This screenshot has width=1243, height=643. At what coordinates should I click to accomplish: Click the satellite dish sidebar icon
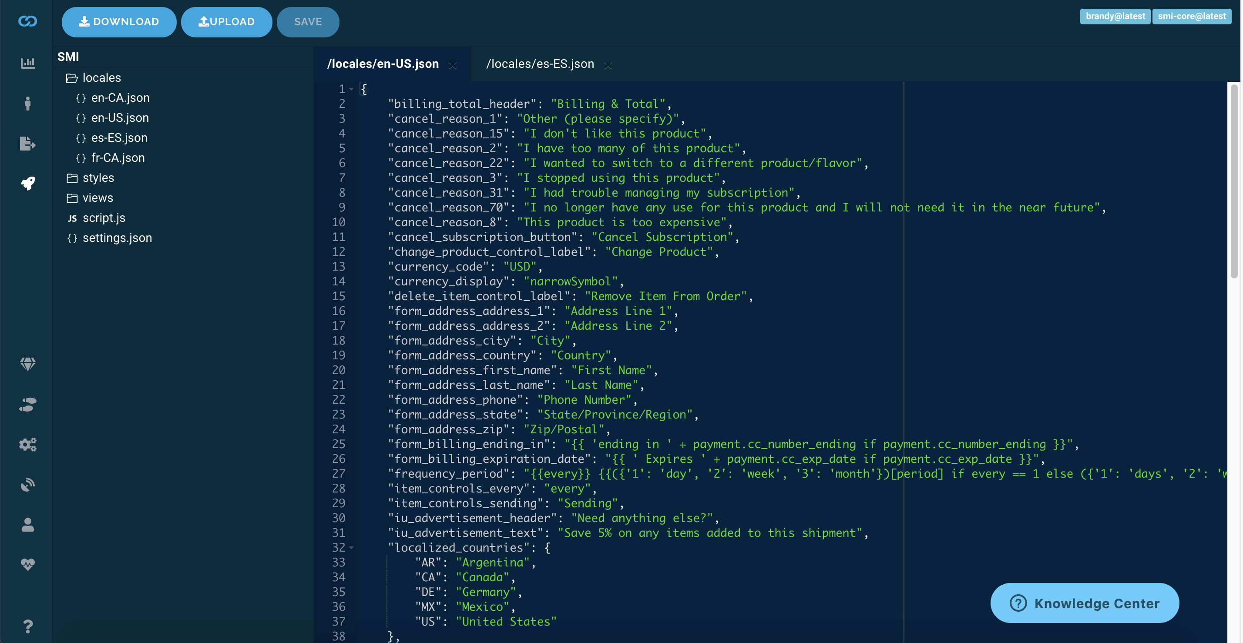click(x=27, y=484)
